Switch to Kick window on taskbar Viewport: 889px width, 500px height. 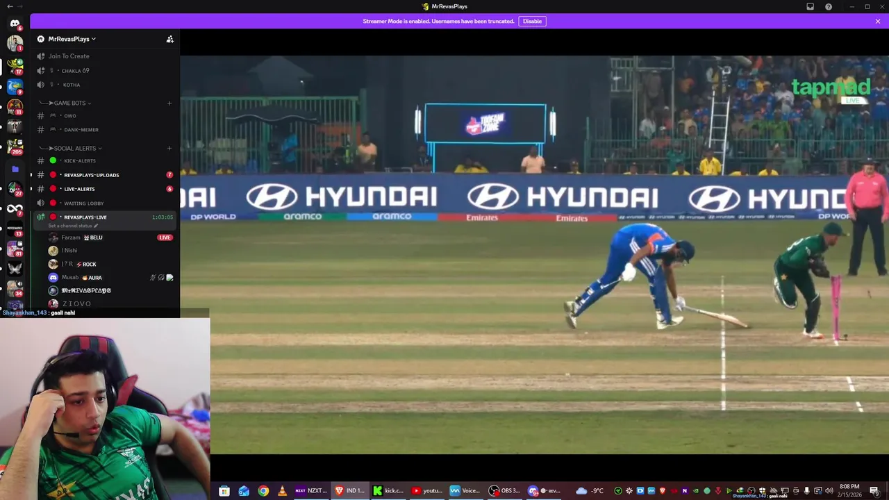pos(388,491)
